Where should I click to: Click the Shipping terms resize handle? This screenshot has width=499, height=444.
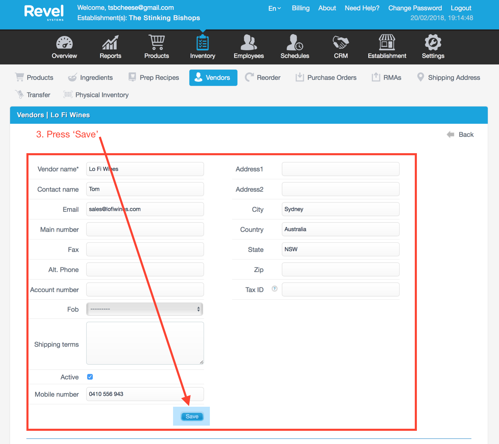click(201, 362)
